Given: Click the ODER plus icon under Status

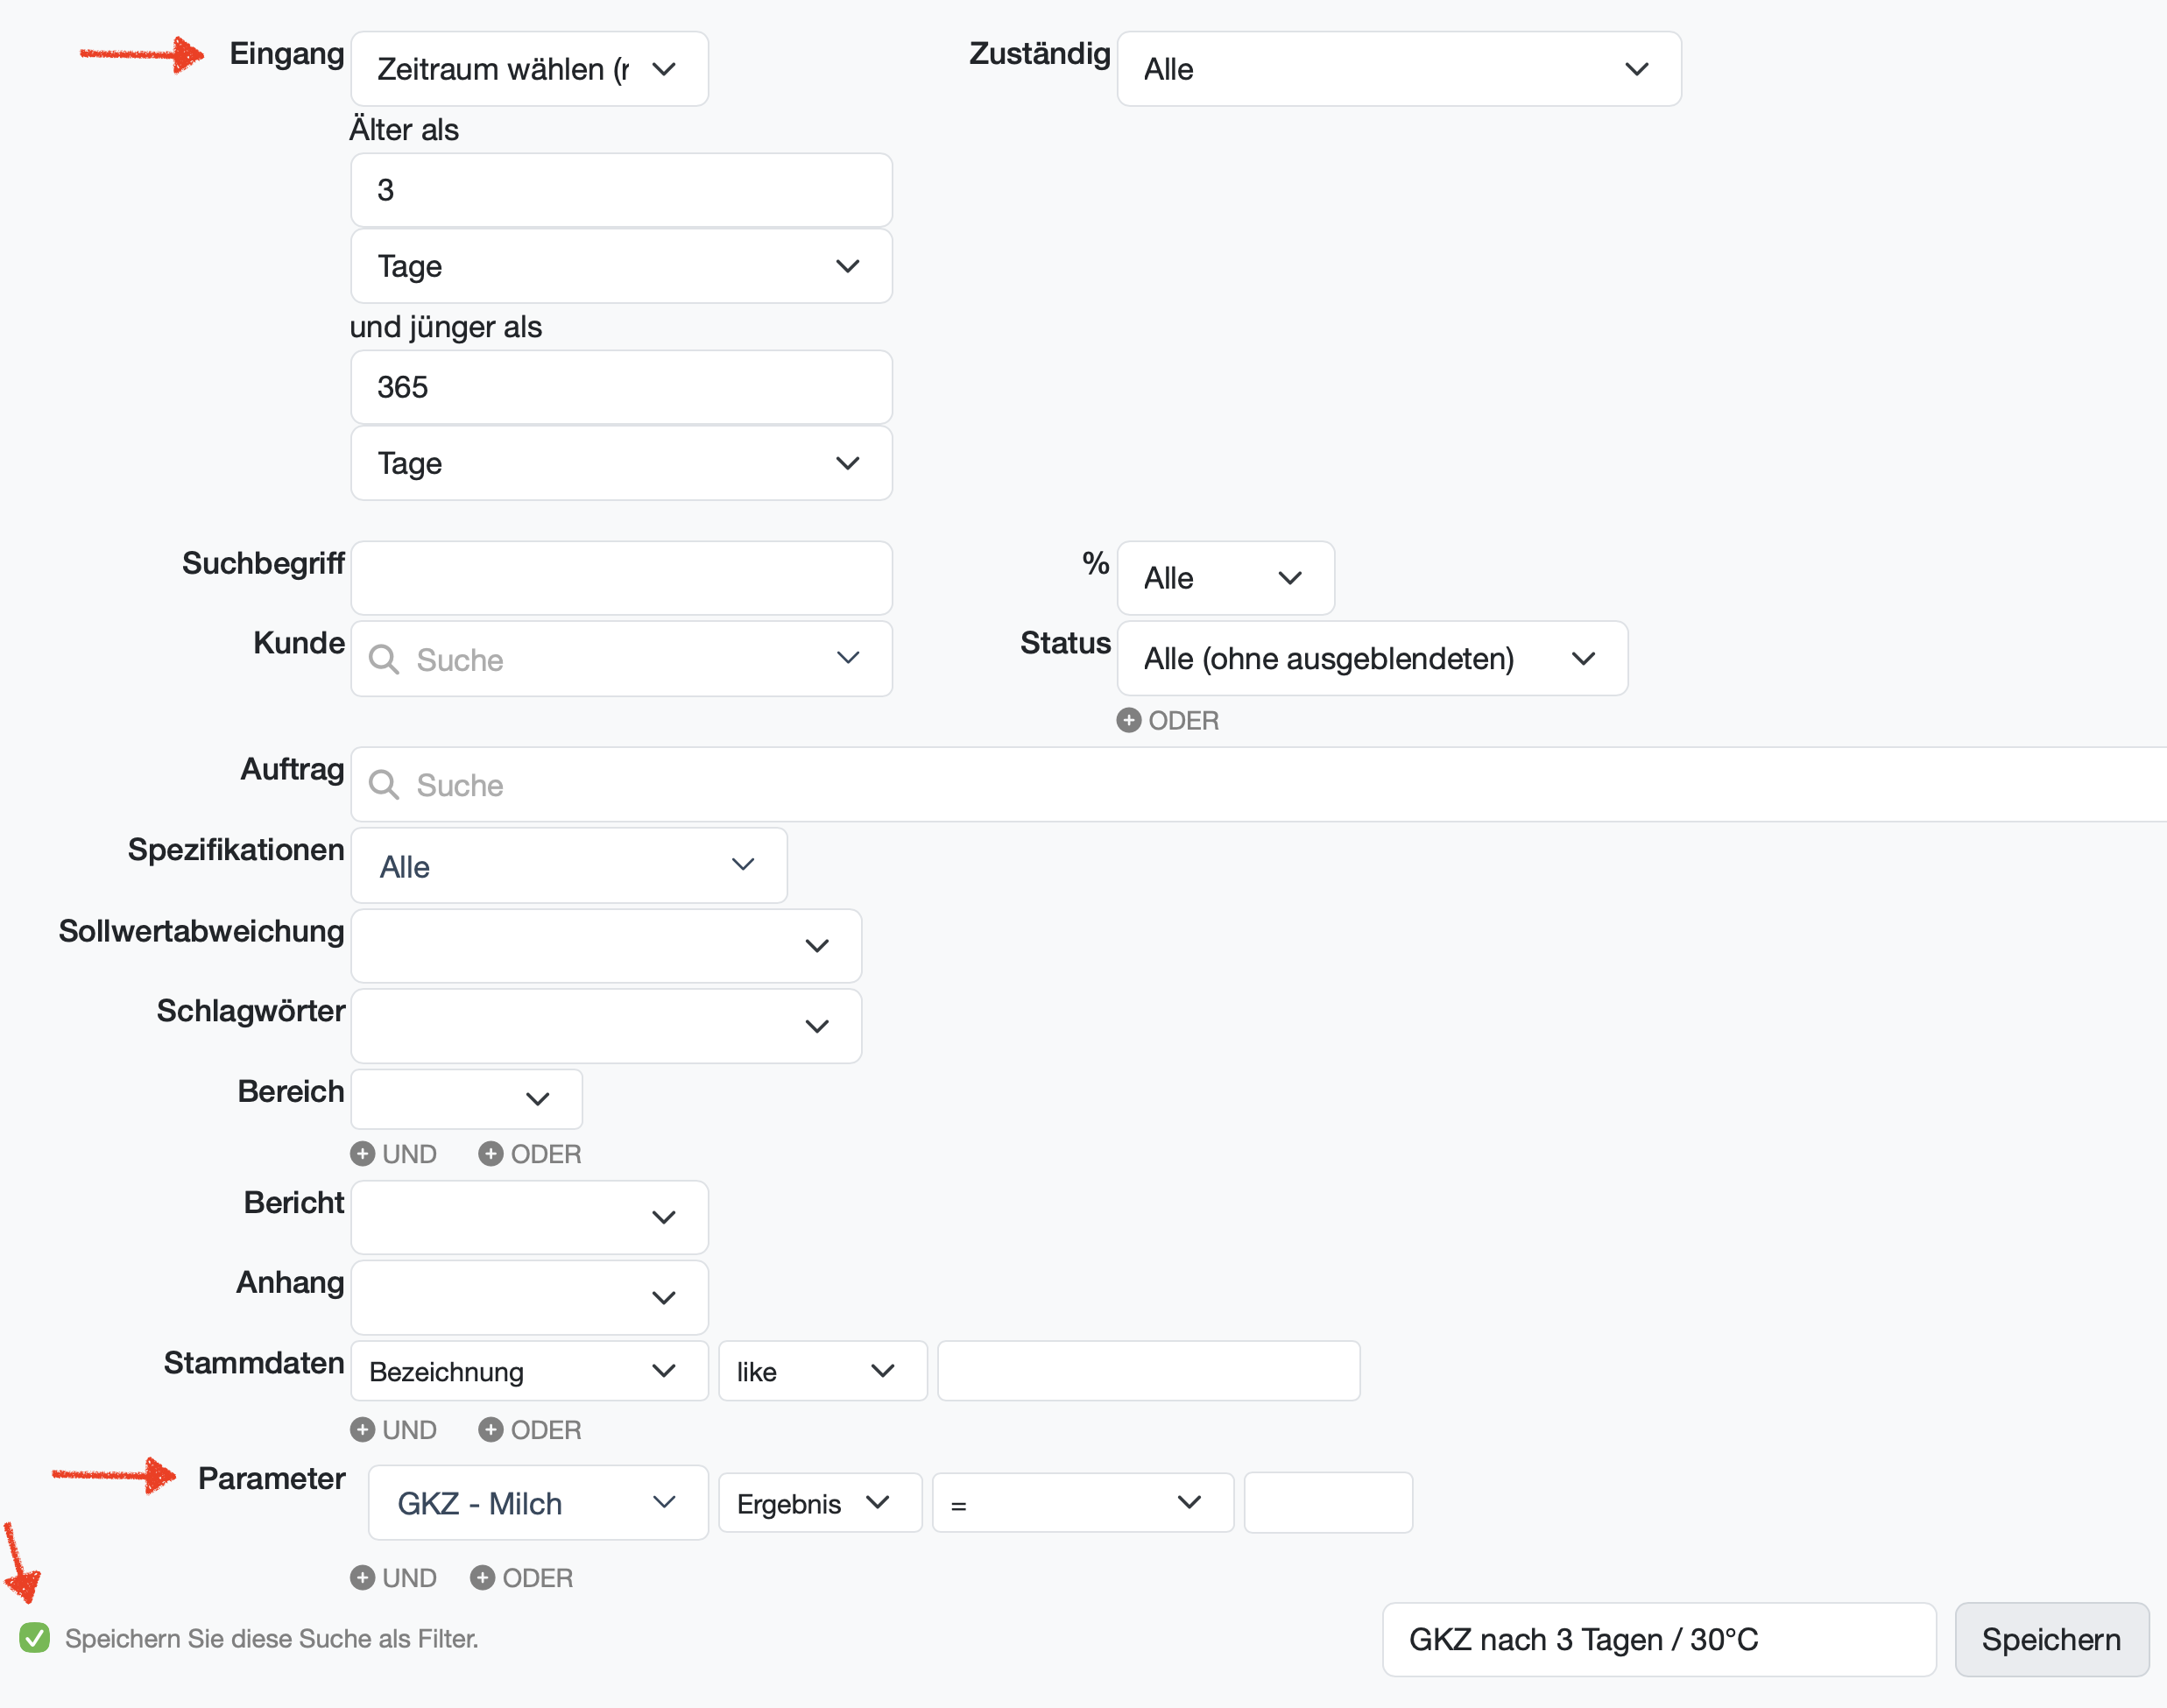Looking at the screenshot, I should coord(1128,720).
